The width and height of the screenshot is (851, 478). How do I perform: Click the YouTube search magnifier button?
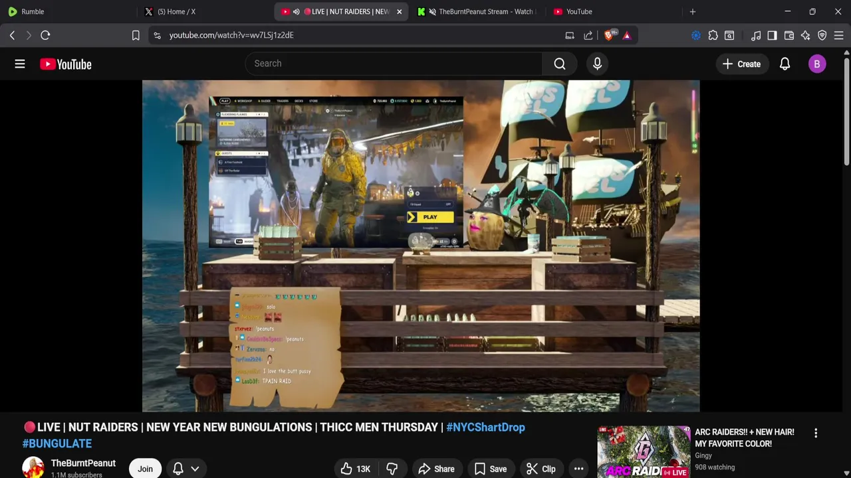pos(560,64)
